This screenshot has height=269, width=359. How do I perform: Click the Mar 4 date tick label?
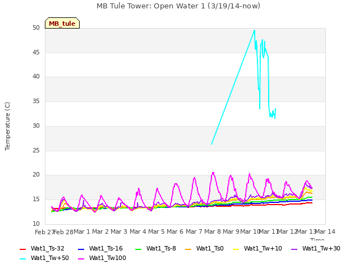138,231
